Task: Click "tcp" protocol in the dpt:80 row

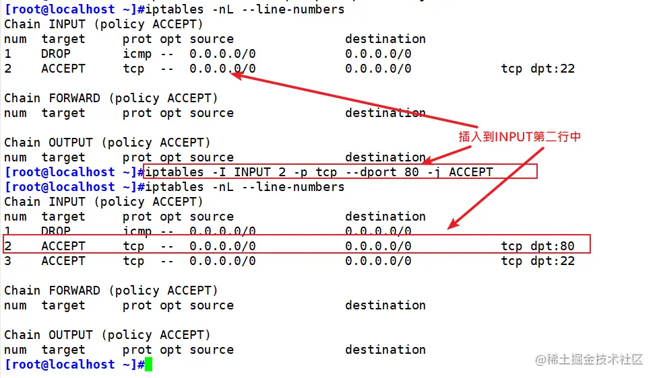Action: (x=133, y=246)
